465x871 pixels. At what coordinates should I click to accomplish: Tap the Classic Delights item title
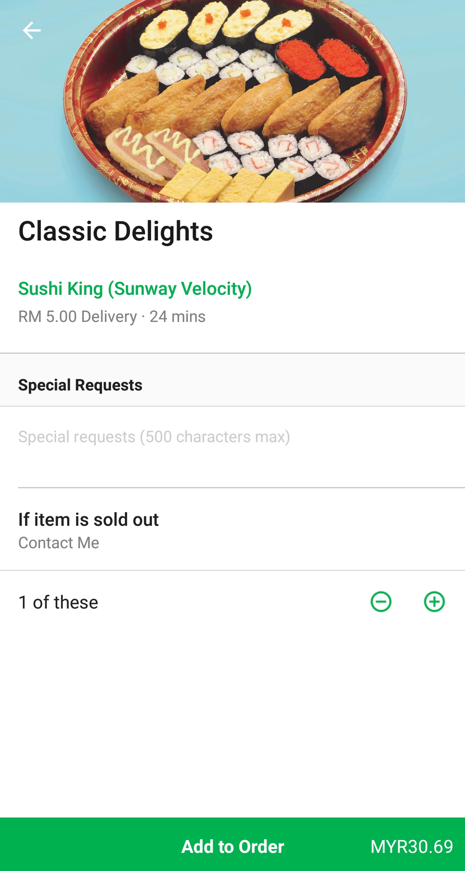(x=115, y=231)
